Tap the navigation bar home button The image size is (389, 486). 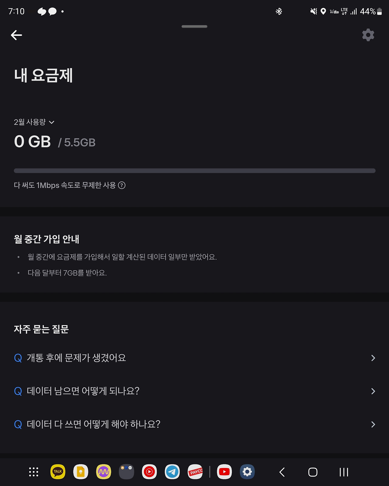tap(313, 472)
